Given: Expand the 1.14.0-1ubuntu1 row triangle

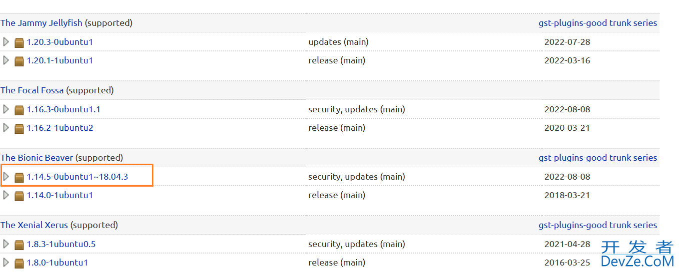Looking at the screenshot, I should (x=6, y=195).
